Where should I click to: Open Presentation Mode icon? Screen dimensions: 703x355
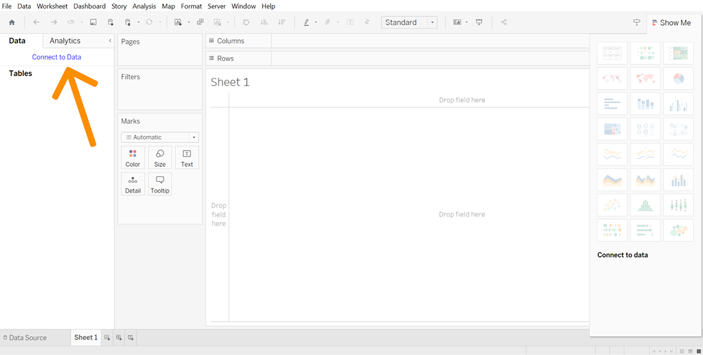click(479, 22)
